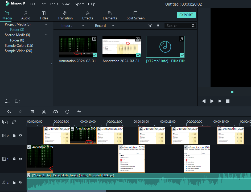Stop the preview playback
251x192 pixels.
228,101
